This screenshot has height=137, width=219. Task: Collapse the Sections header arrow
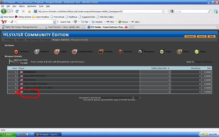(x=3, y=45)
